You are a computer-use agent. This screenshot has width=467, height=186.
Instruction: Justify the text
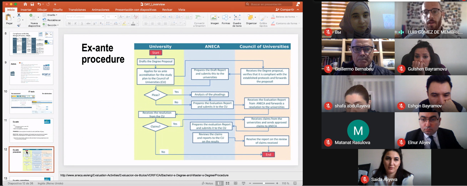[165, 23]
